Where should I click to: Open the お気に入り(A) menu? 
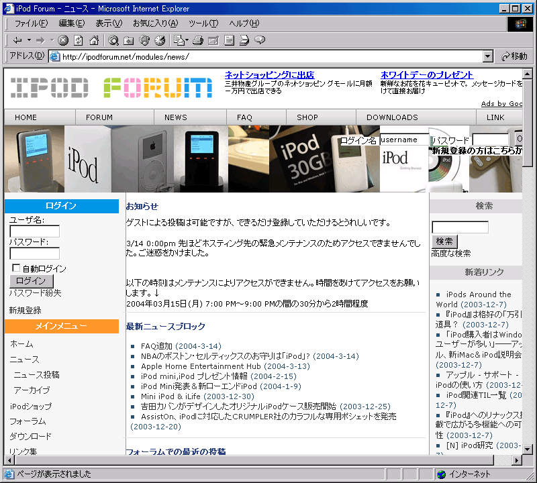[x=156, y=23]
